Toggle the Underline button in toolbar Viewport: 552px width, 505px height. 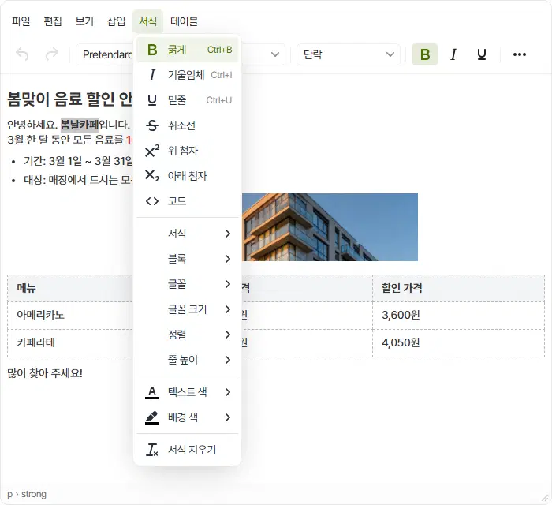[x=481, y=54]
